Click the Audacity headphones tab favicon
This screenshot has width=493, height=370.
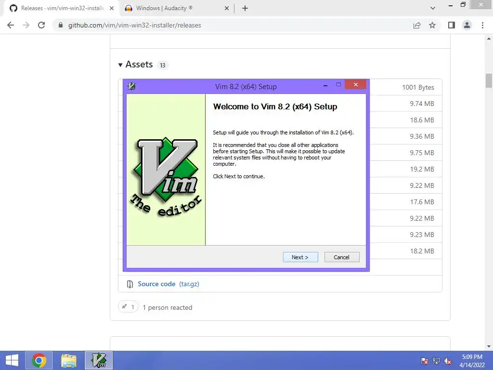tap(129, 8)
